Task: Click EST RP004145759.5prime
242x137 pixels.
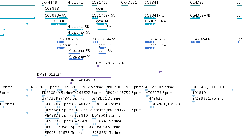Action: coord(125,93)
